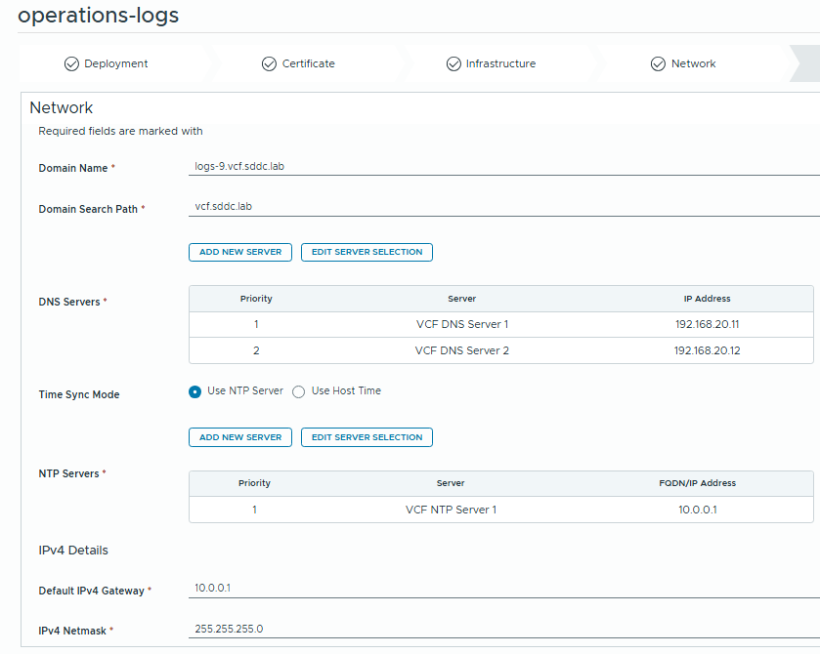Click the Deployment step checkmark icon
The height and width of the screenshot is (654, 820).
click(71, 63)
